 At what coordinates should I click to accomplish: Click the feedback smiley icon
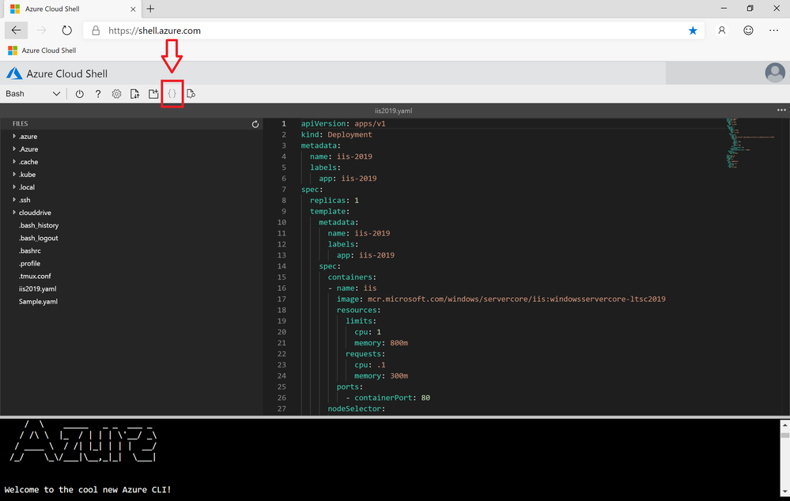pos(748,30)
